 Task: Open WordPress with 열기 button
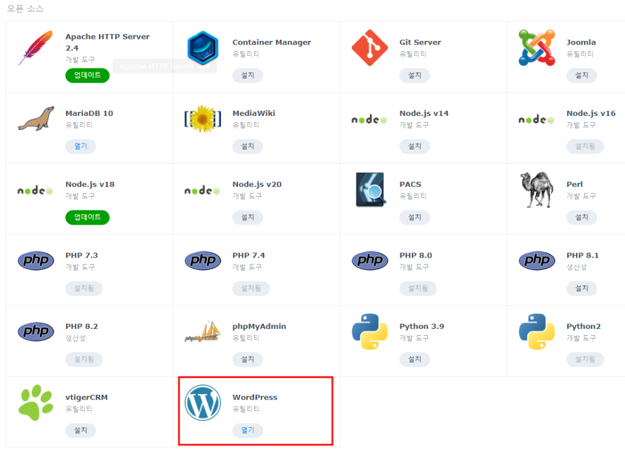pyautogui.click(x=248, y=430)
